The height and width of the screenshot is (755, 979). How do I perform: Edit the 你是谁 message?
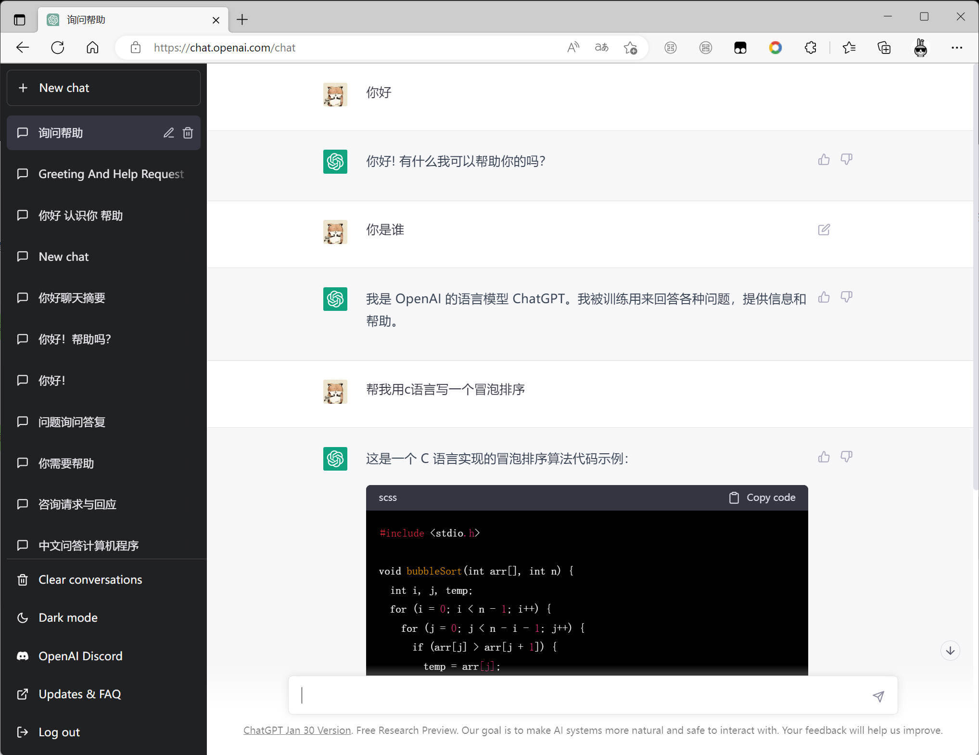pos(824,230)
